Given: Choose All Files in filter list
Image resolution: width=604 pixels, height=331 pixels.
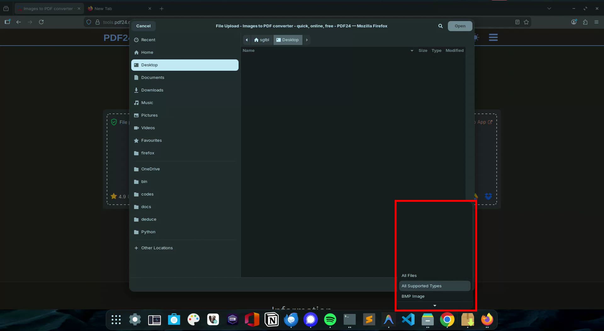Looking at the screenshot, I should point(409,275).
